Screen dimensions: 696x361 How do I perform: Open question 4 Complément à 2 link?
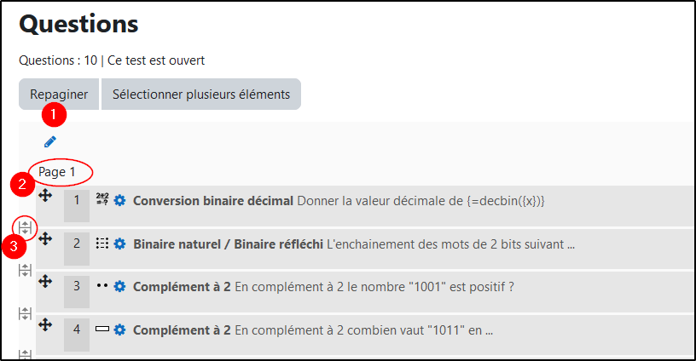point(182,329)
